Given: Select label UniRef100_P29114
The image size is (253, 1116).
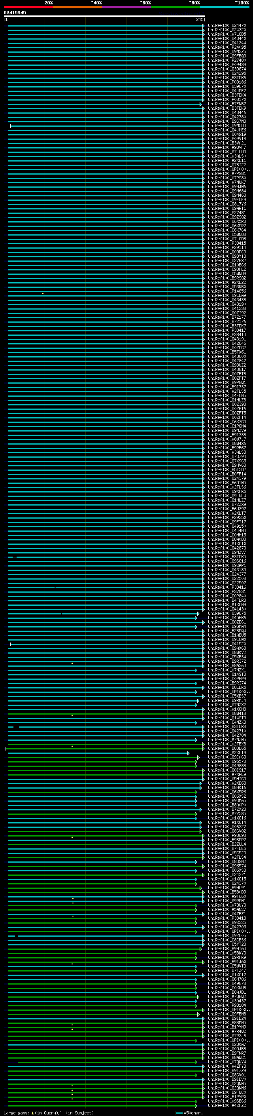Looking at the screenshot, I should point(227,248).
